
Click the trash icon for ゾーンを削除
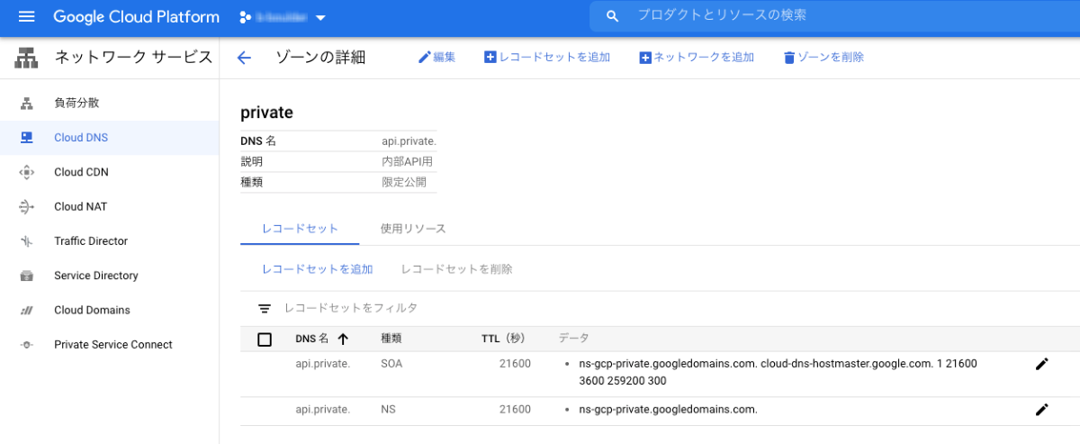click(x=789, y=58)
